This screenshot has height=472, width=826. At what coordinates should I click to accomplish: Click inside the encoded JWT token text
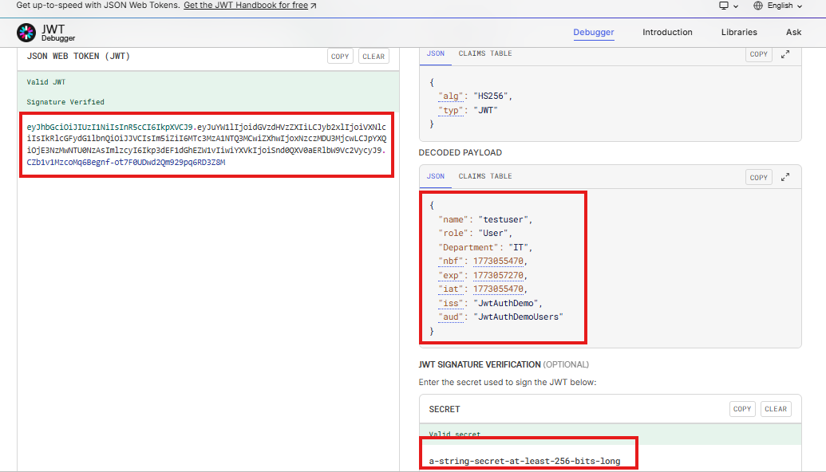coord(207,144)
